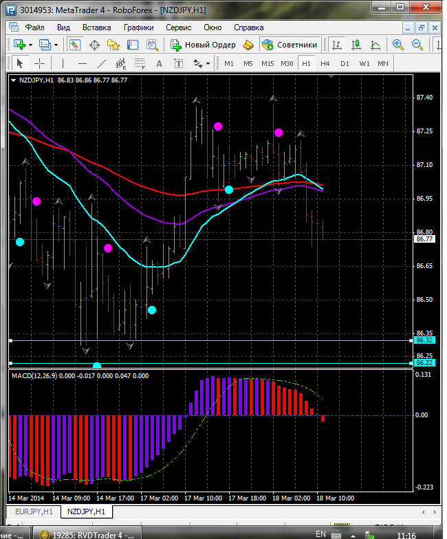Click the MetaEditor icon beside Новый Ордер
447x539 pixels.
248,45
